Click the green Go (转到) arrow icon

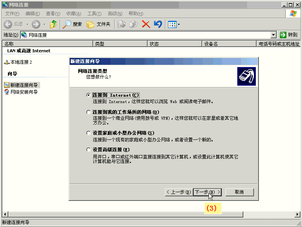point(283,35)
